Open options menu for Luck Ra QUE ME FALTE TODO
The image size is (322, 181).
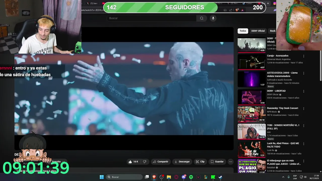click(304, 144)
